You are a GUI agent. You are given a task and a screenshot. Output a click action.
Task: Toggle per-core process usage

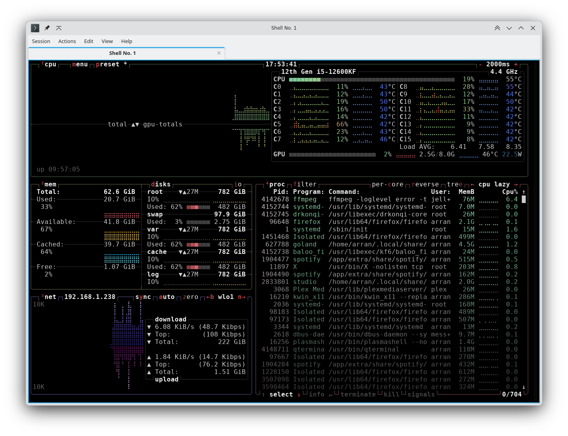point(388,184)
